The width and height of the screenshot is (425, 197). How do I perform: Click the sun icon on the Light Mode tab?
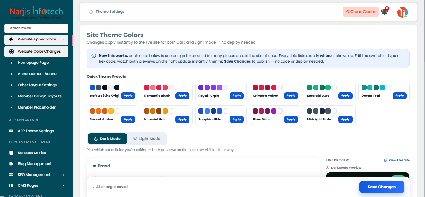[135, 139]
